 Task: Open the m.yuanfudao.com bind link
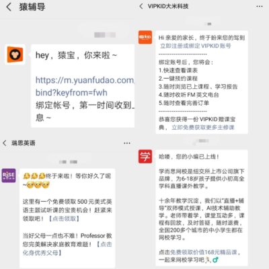click(85, 86)
